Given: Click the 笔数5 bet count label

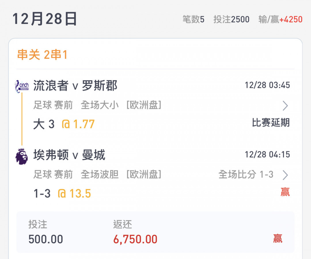Looking at the screenshot, I should 194,20.
